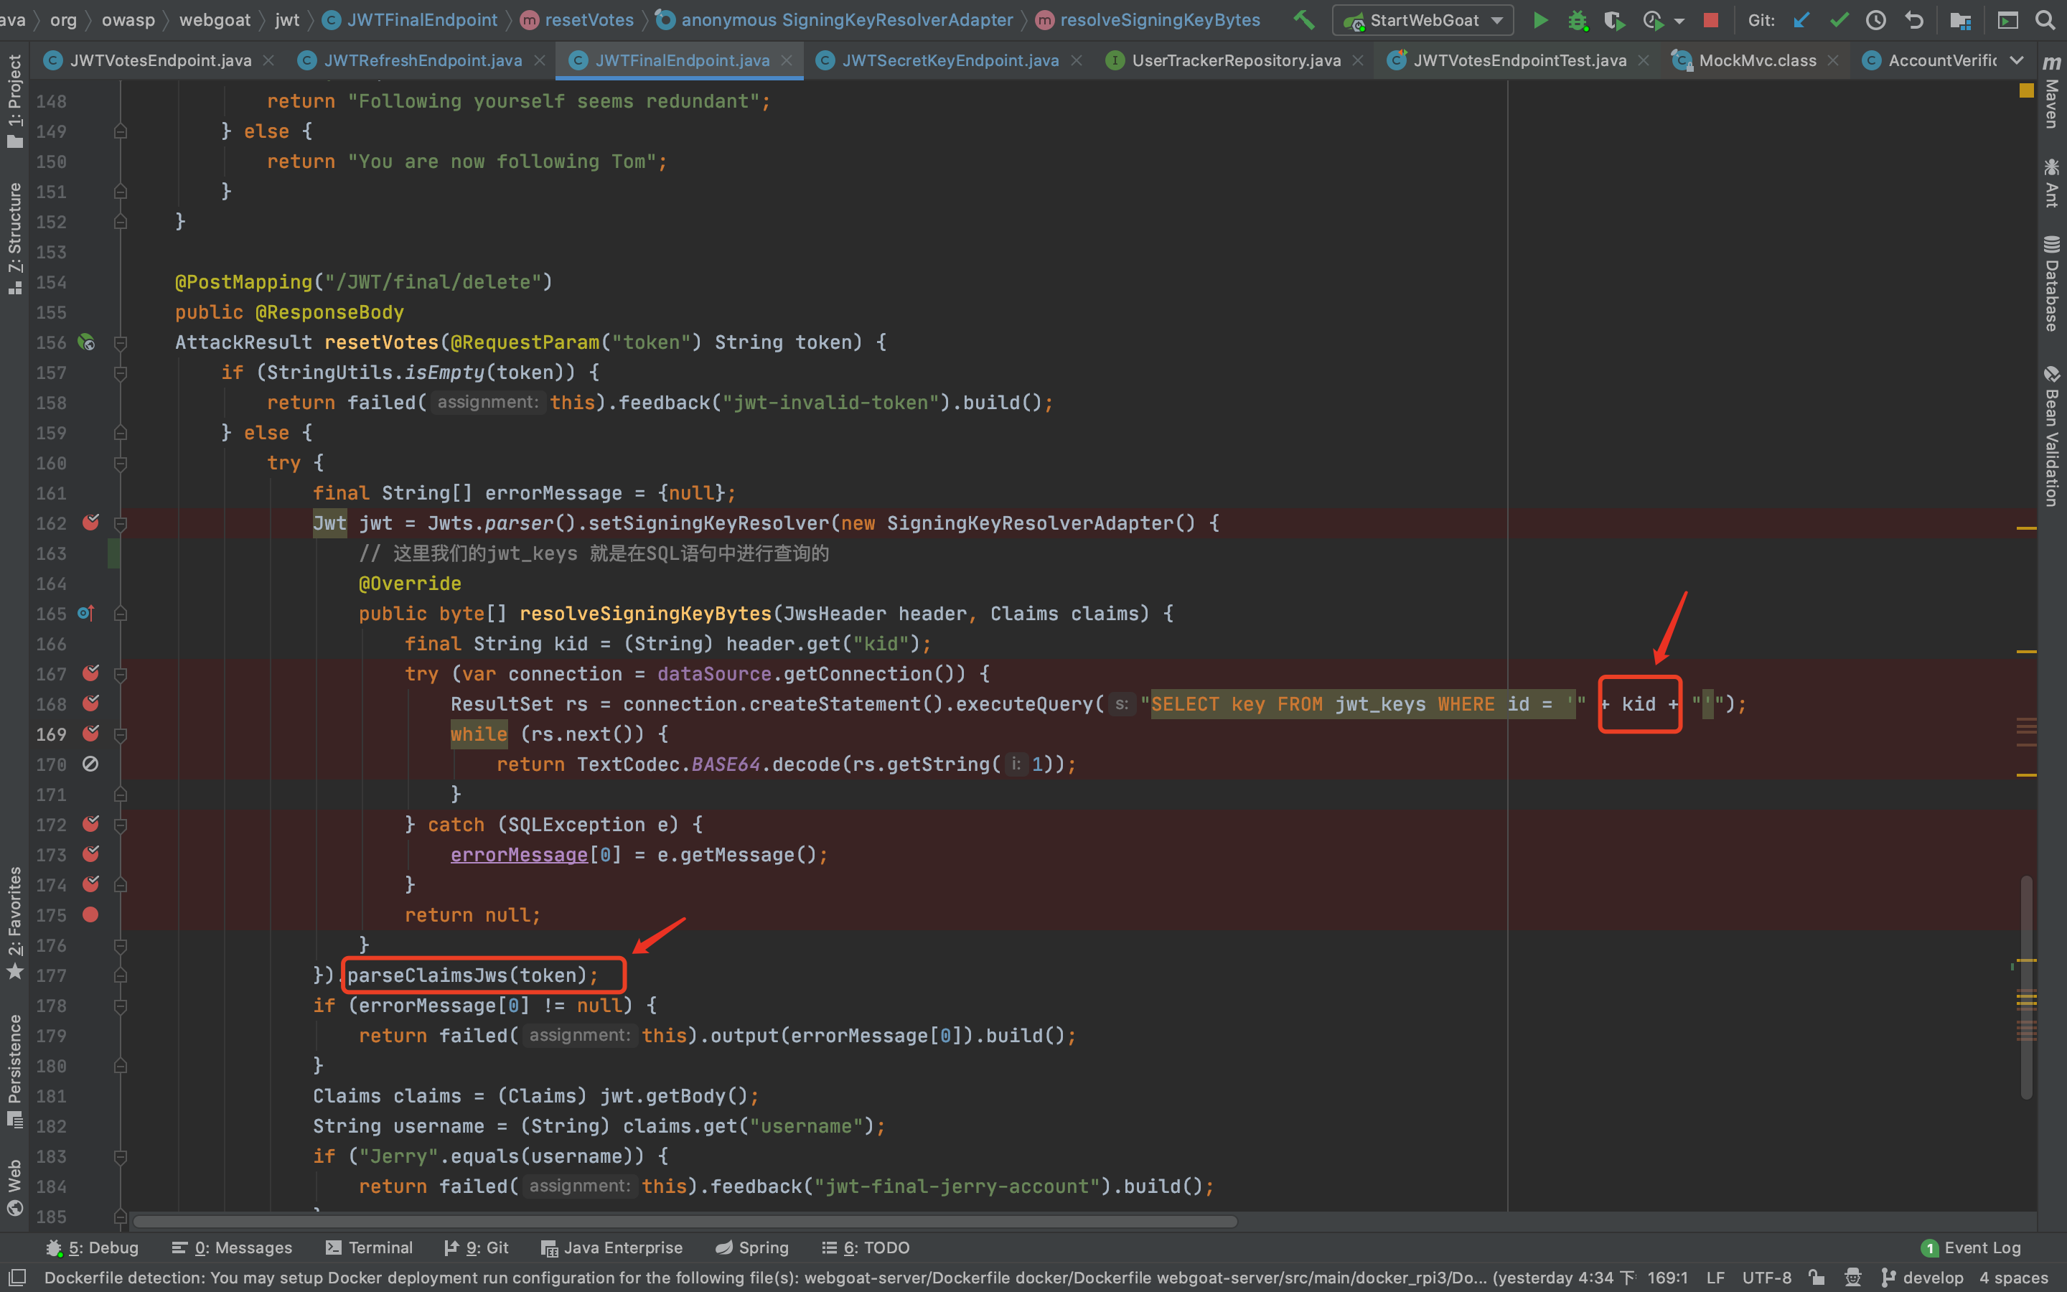Image resolution: width=2067 pixels, height=1292 pixels.
Task: Toggle breakpoint on line 162
Action: (x=90, y=522)
